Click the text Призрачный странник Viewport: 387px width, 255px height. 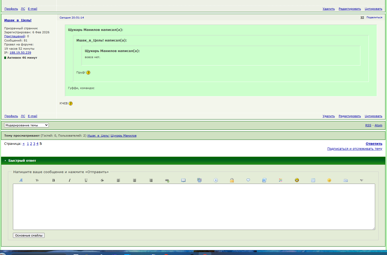21,28
